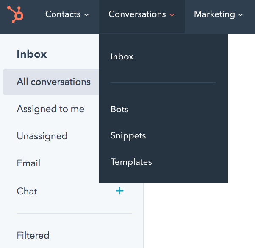Show conversations Assigned to me
This screenshot has height=248, width=255.
point(50,109)
